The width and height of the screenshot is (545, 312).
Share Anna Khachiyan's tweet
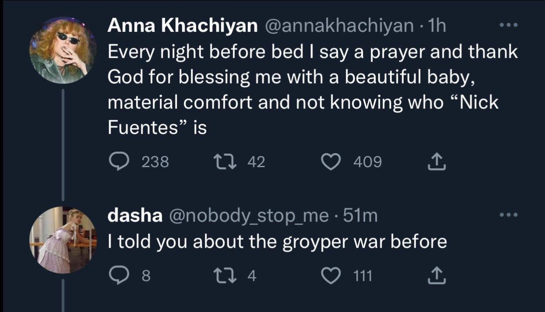(437, 162)
